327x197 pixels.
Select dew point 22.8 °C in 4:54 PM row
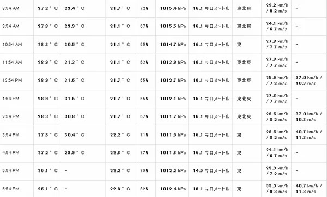120,152
